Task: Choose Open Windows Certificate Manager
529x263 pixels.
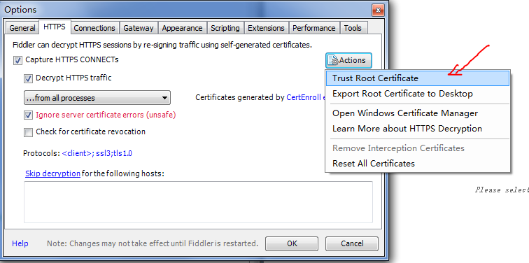Action: 418,113
